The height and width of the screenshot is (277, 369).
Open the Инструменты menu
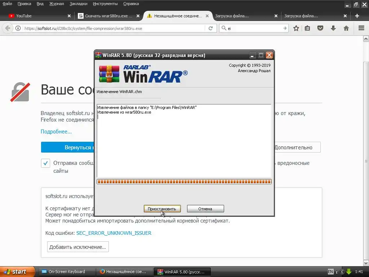[105, 4]
